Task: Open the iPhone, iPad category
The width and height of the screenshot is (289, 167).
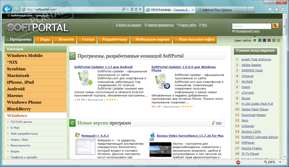Action: click(x=36, y=82)
